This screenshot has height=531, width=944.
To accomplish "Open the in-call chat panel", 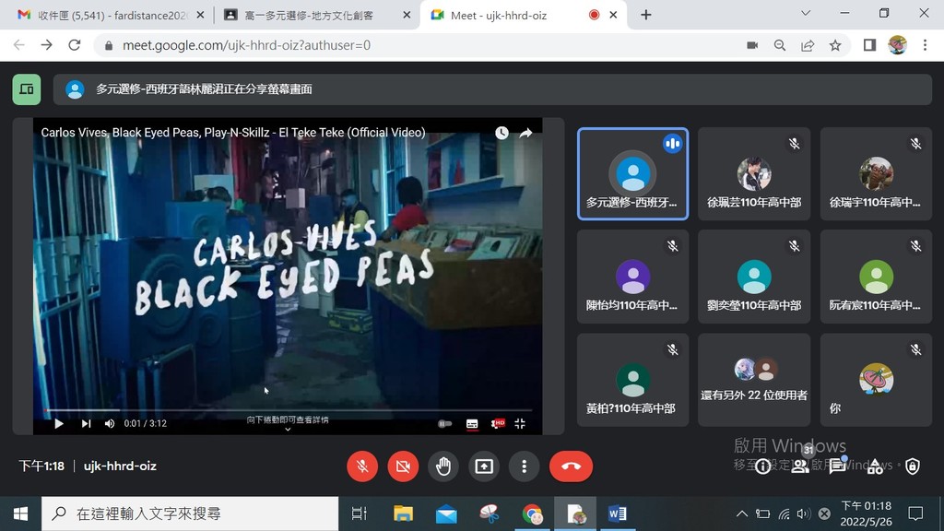I will click(837, 466).
